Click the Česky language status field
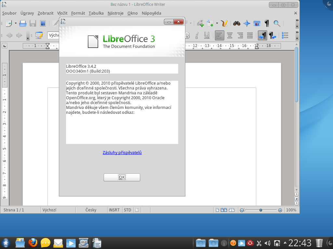 (x=91, y=210)
